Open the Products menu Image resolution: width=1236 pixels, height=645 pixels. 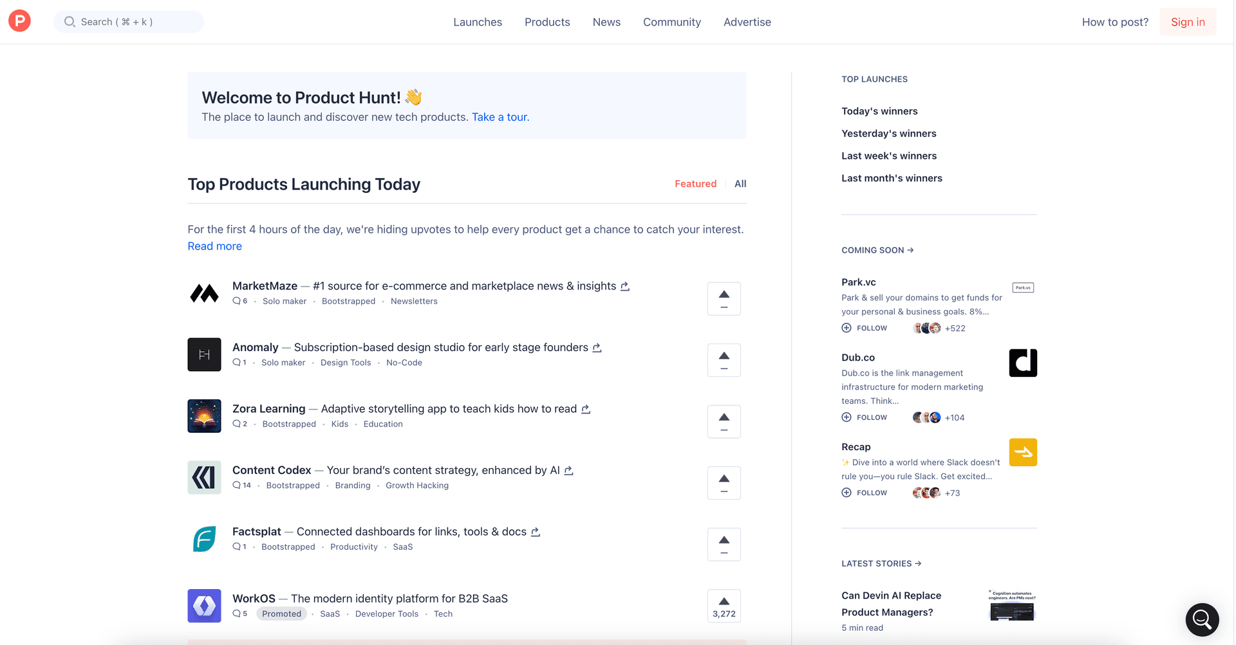point(547,22)
